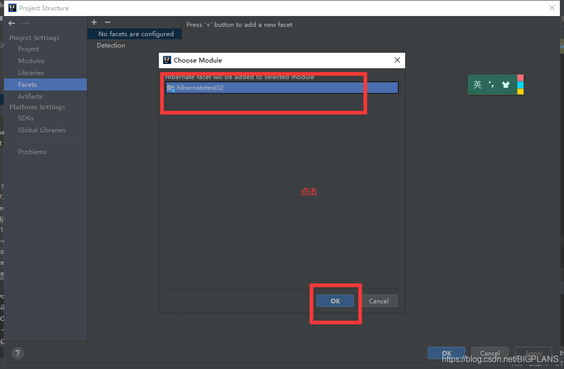
Task: Open the help question mark button
Action: (18, 353)
